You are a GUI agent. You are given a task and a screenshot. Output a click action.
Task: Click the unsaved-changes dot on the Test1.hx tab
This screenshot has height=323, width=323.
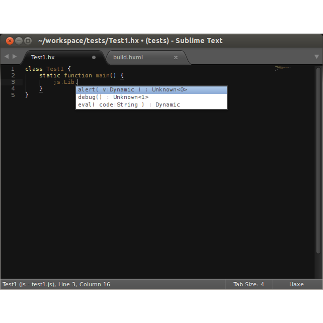click(x=94, y=58)
